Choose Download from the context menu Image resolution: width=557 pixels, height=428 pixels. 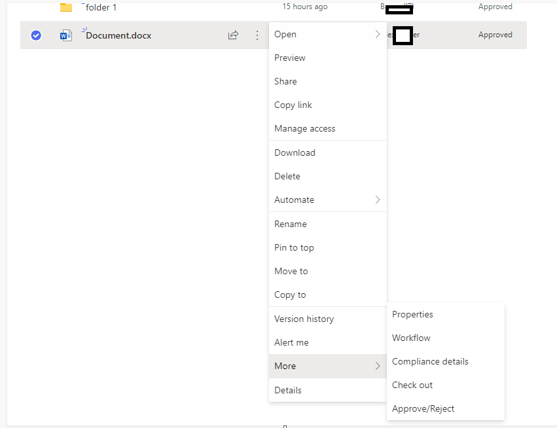coord(327,152)
